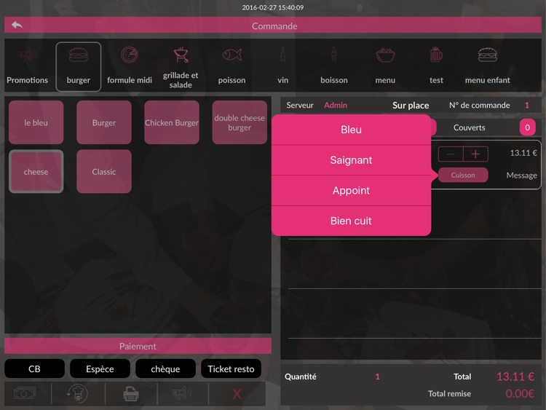
Task: Click the cash payment icon in bottom toolbar
Action: 24,394
